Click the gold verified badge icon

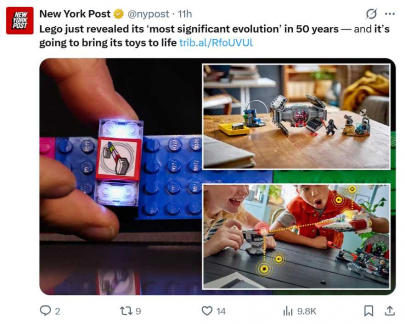(118, 14)
